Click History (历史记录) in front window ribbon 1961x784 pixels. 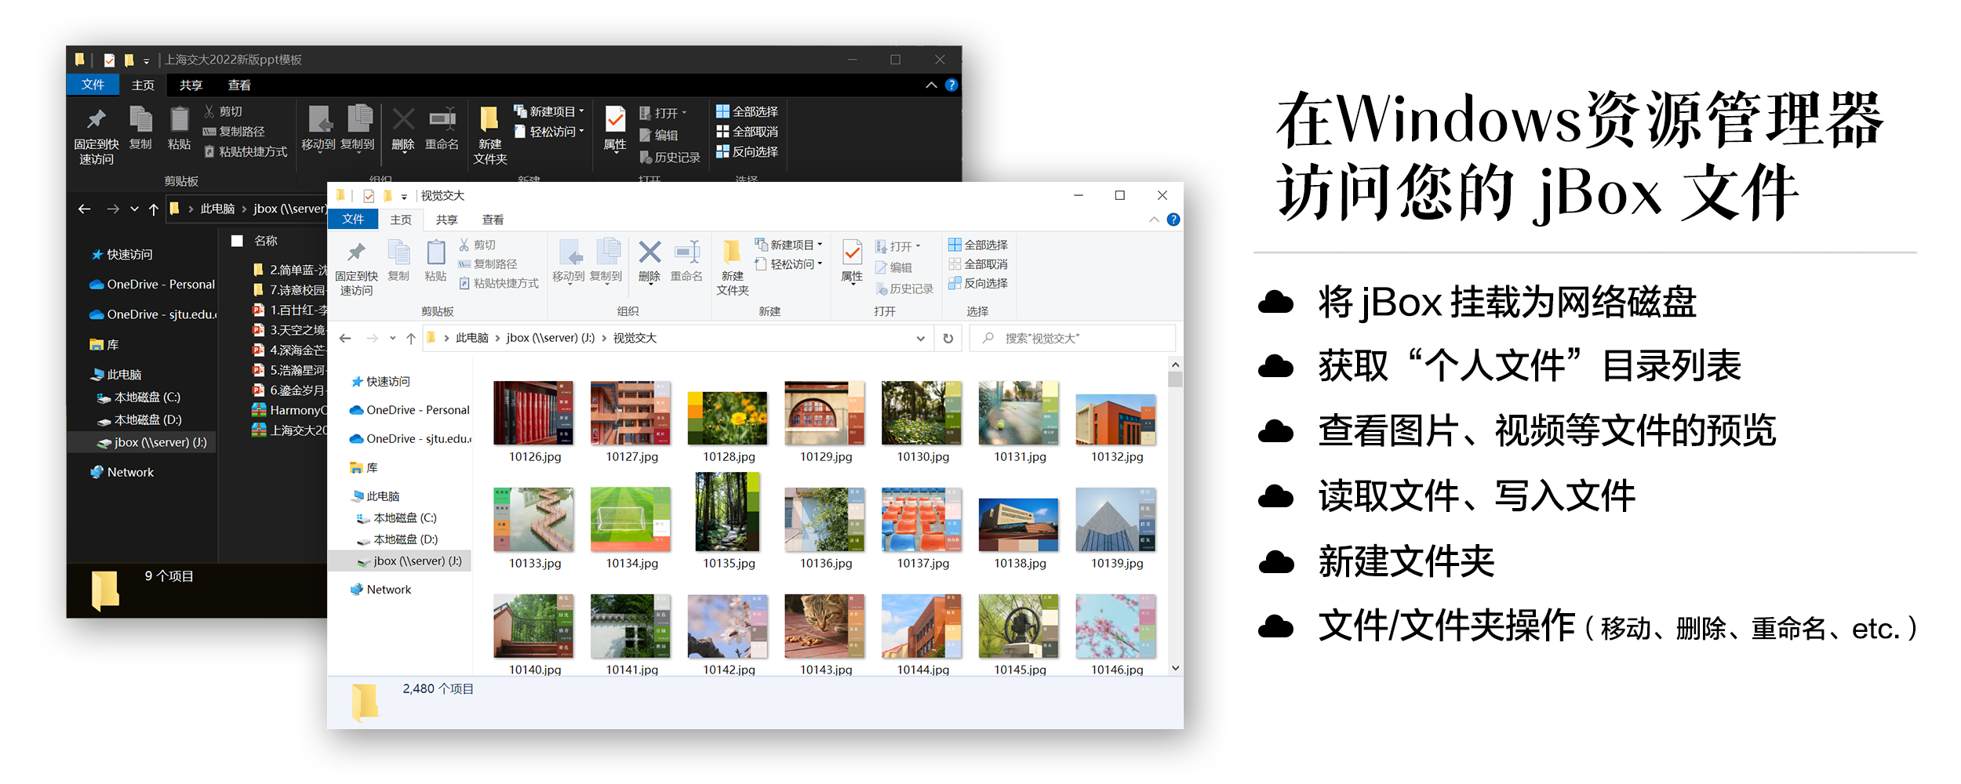tap(904, 289)
